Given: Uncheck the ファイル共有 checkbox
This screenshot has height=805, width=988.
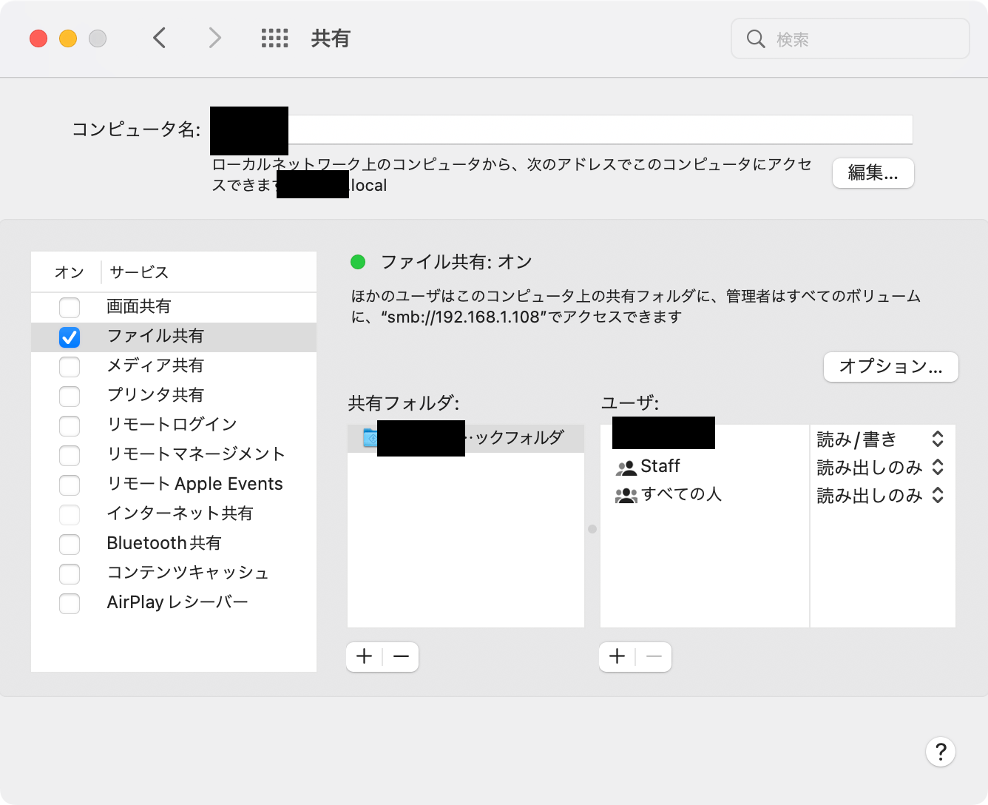Looking at the screenshot, I should pos(70,337).
